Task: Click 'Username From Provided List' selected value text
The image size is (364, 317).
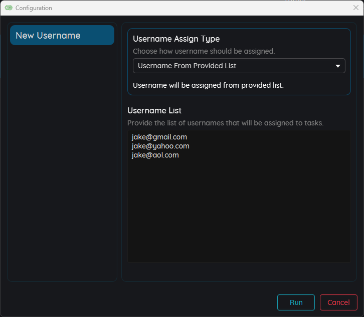Action: 187,66
